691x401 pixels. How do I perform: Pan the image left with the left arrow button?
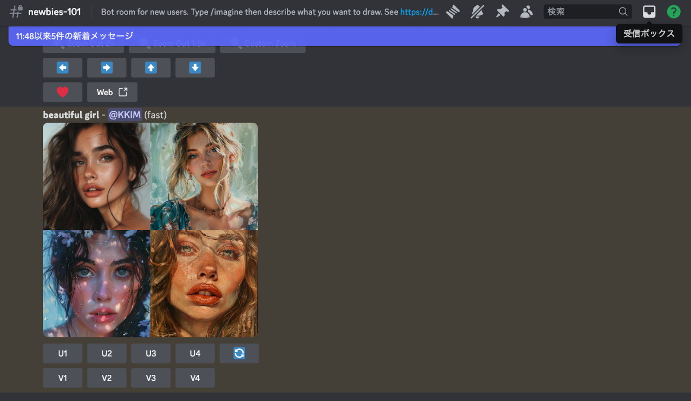click(63, 68)
